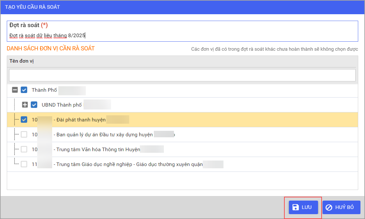Expand the UBND Thành phố node

25,105
